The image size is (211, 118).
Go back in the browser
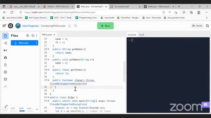coord(5,12)
